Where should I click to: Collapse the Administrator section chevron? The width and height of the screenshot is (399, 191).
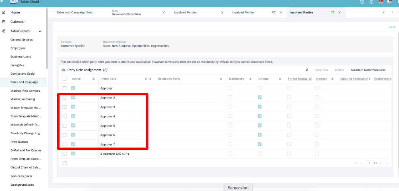[x=40, y=31]
